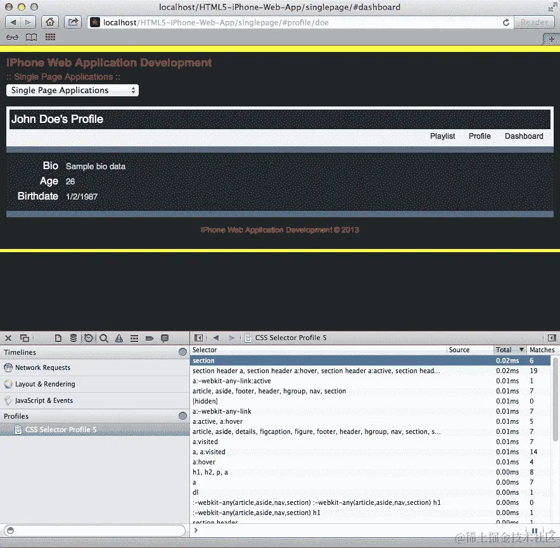The height and width of the screenshot is (548, 560).
Task: Click the console prompt chevron at the bottom
Action: click(196, 530)
